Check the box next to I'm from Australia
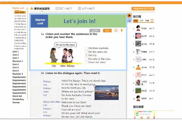The image size is (182, 121). click(86, 48)
